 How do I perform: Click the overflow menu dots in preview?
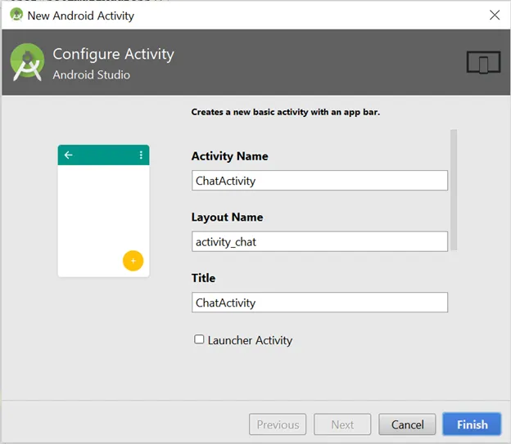(x=141, y=155)
